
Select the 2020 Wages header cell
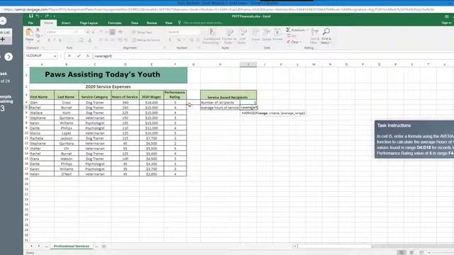click(151, 95)
